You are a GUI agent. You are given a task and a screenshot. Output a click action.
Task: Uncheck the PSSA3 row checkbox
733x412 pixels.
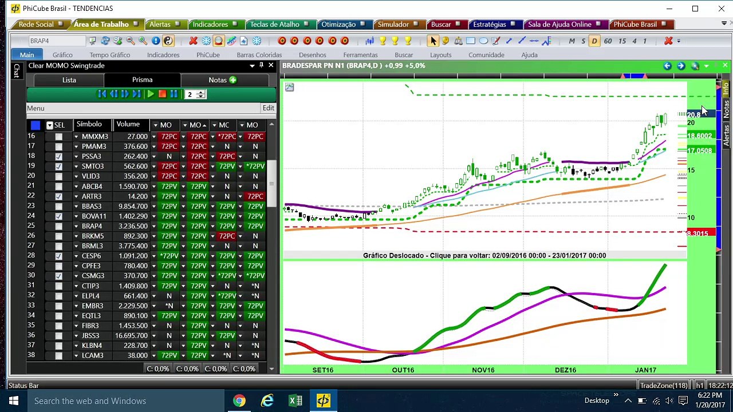[58, 156]
